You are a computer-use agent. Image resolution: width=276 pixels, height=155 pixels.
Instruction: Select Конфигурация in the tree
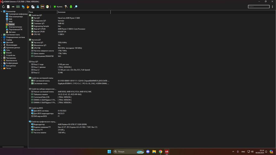[12, 63]
